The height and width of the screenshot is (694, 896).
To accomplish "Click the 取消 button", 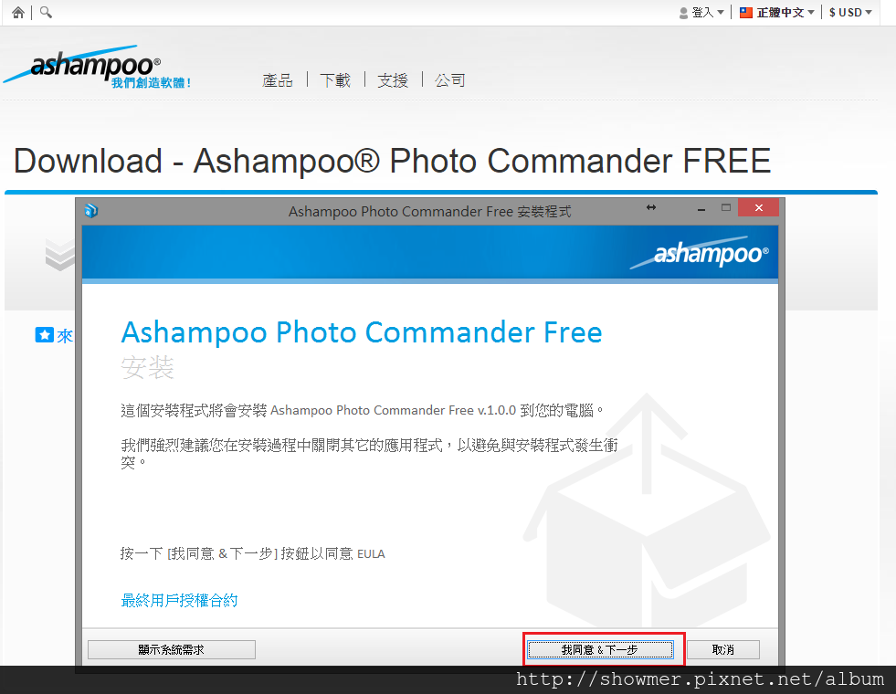I will 722,649.
